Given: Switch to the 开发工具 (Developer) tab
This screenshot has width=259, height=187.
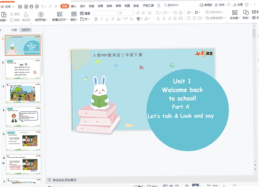Looking at the screenshot, I should [x=148, y=5].
